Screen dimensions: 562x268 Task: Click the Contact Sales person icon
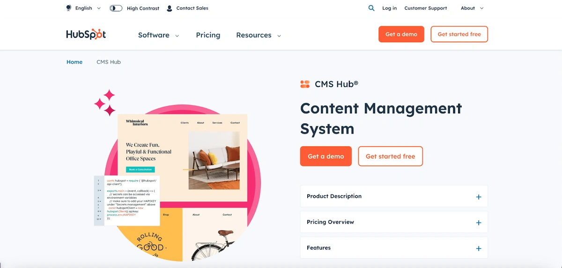(170, 8)
